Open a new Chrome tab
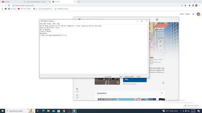The image size is (202, 113). (79, 2)
